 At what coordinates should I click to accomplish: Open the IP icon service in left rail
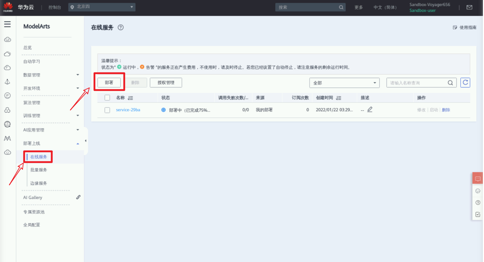[x=7, y=95]
